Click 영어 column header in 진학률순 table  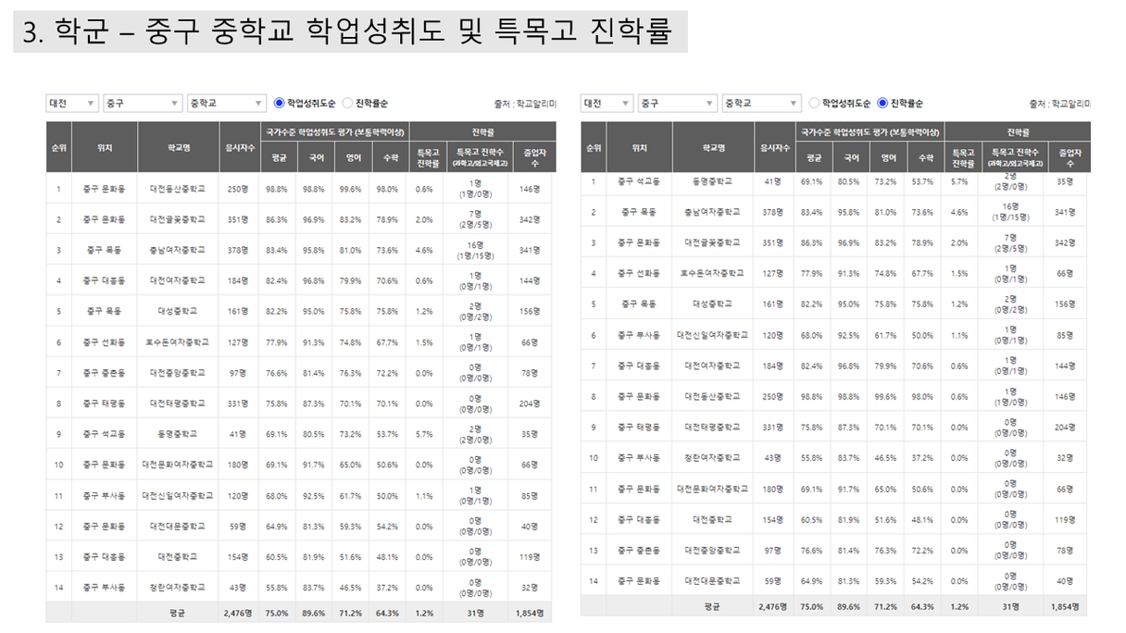888,158
